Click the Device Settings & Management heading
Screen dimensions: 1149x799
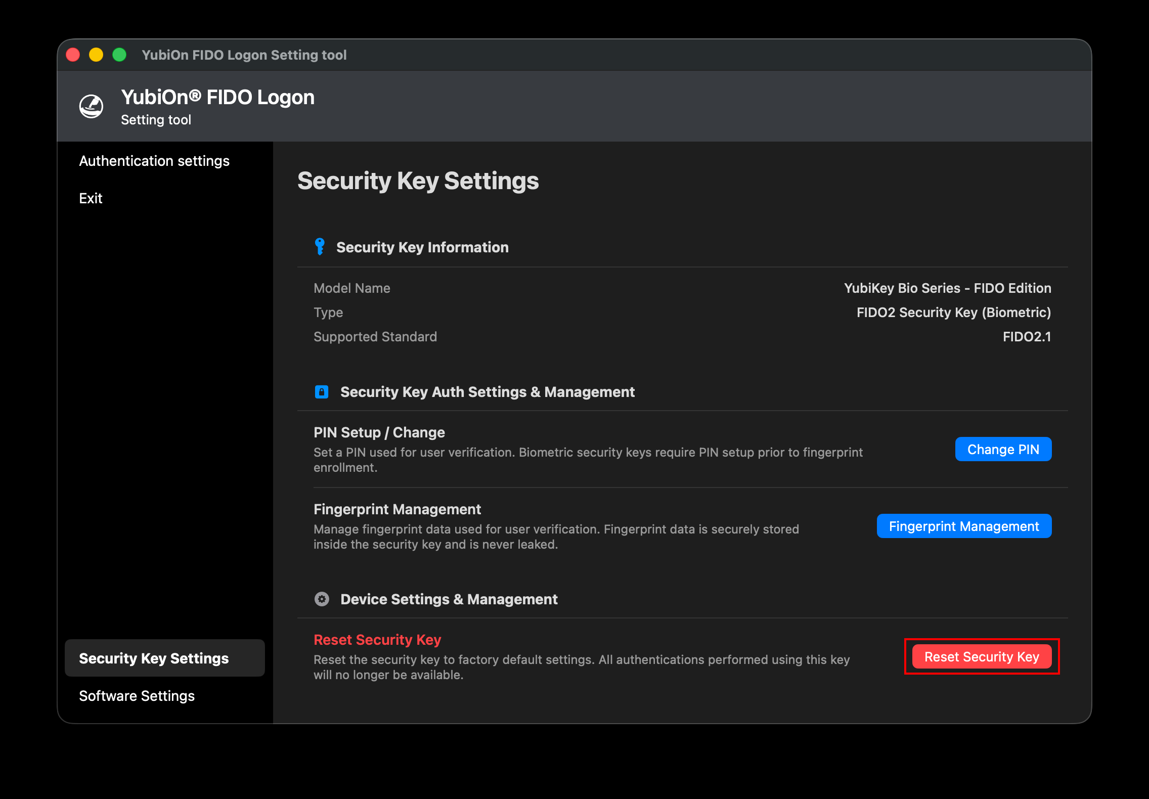click(x=449, y=599)
